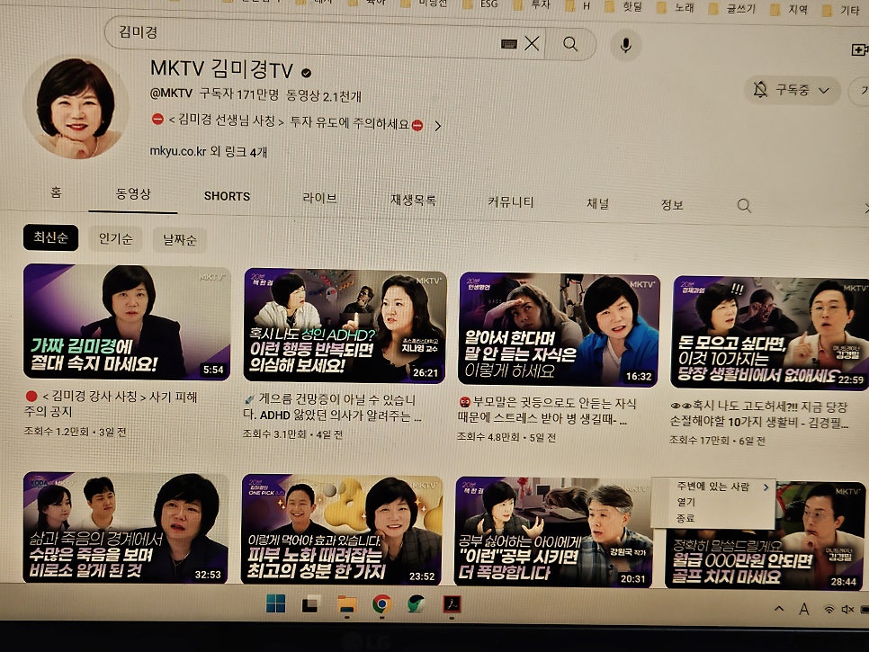Viewport: 869px width, 652px height.
Task: Select the 인기순 sort chip
Action: tap(116, 238)
